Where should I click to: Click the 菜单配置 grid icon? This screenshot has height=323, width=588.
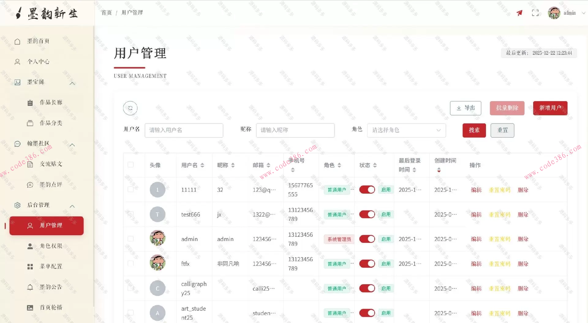coord(30,266)
